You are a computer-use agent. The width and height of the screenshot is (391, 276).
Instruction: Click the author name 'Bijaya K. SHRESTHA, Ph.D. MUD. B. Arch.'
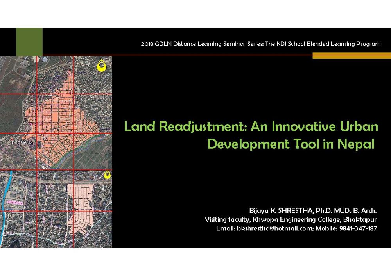(313, 211)
